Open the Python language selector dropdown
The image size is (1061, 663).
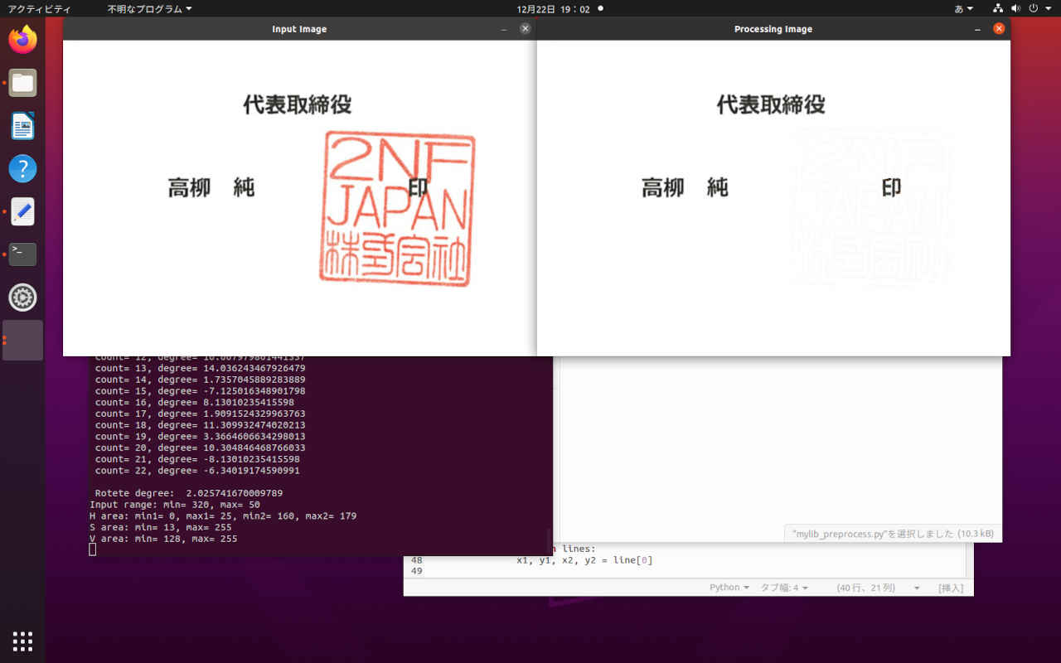click(729, 588)
